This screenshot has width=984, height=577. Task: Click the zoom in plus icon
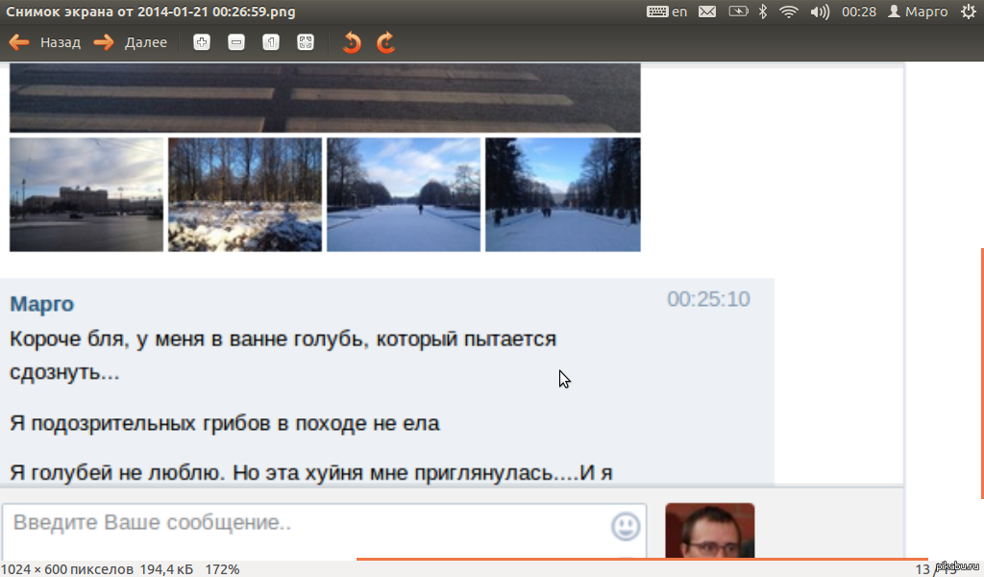[202, 42]
